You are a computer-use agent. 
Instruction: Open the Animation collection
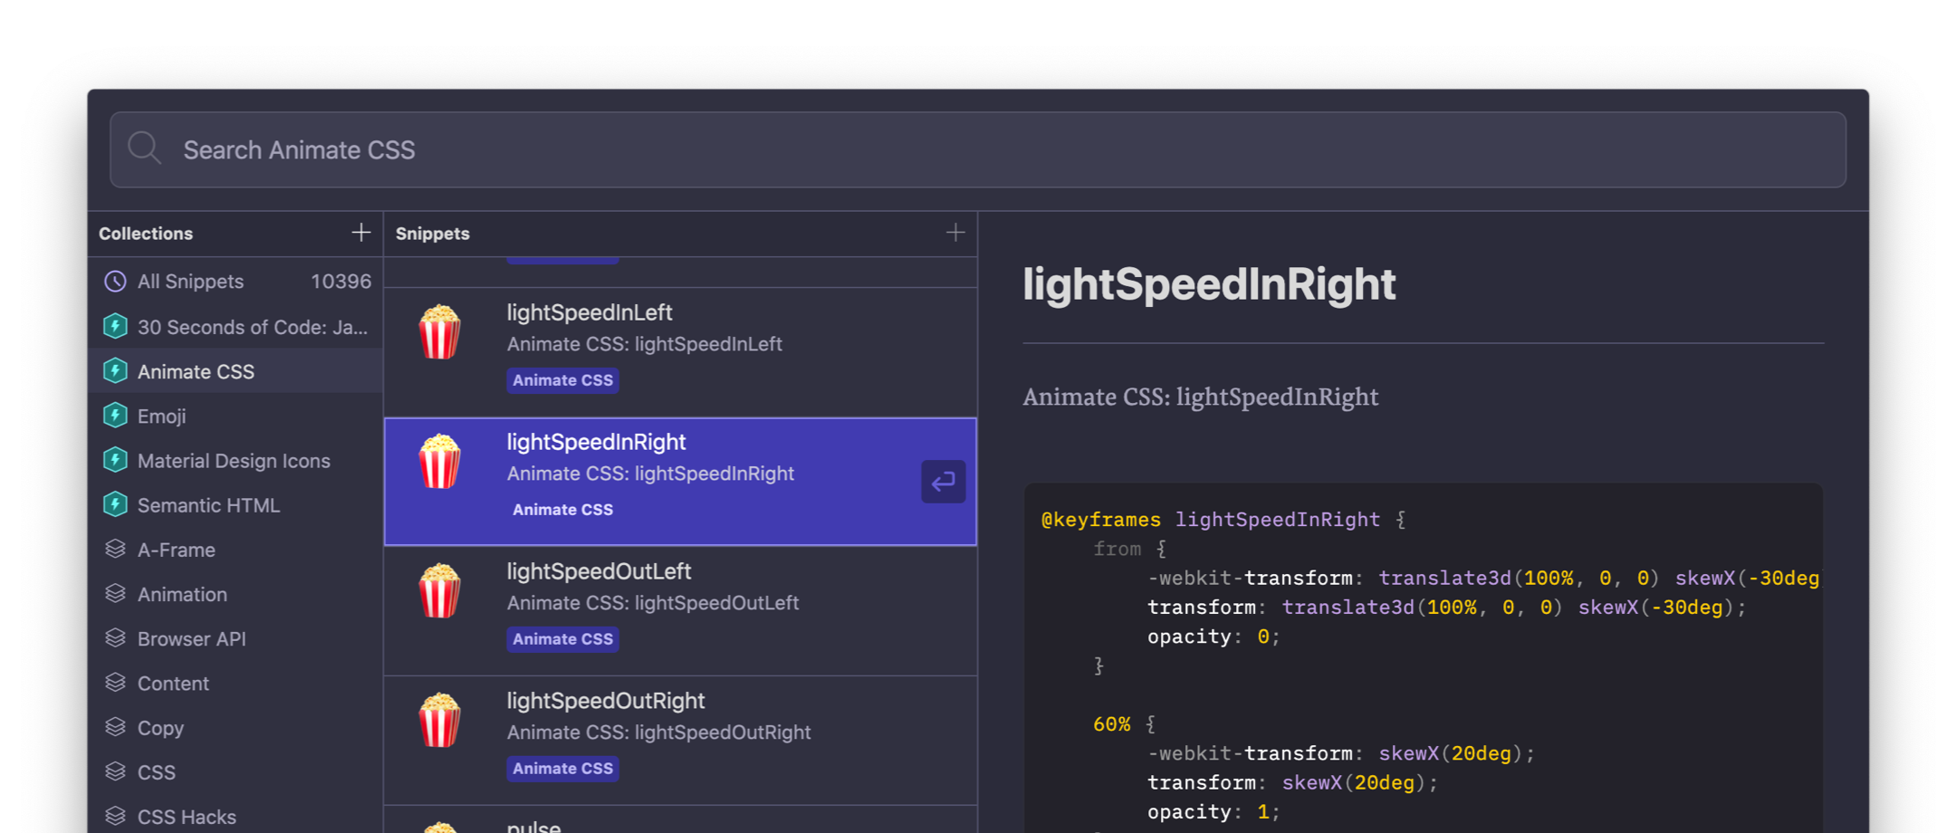pyautogui.click(x=182, y=594)
